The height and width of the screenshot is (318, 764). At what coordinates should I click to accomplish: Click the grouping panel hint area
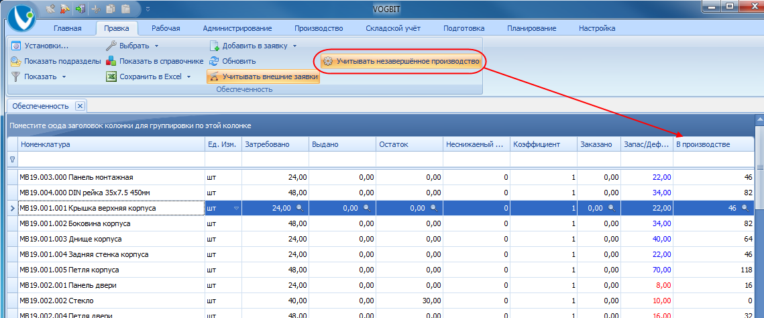coord(381,125)
